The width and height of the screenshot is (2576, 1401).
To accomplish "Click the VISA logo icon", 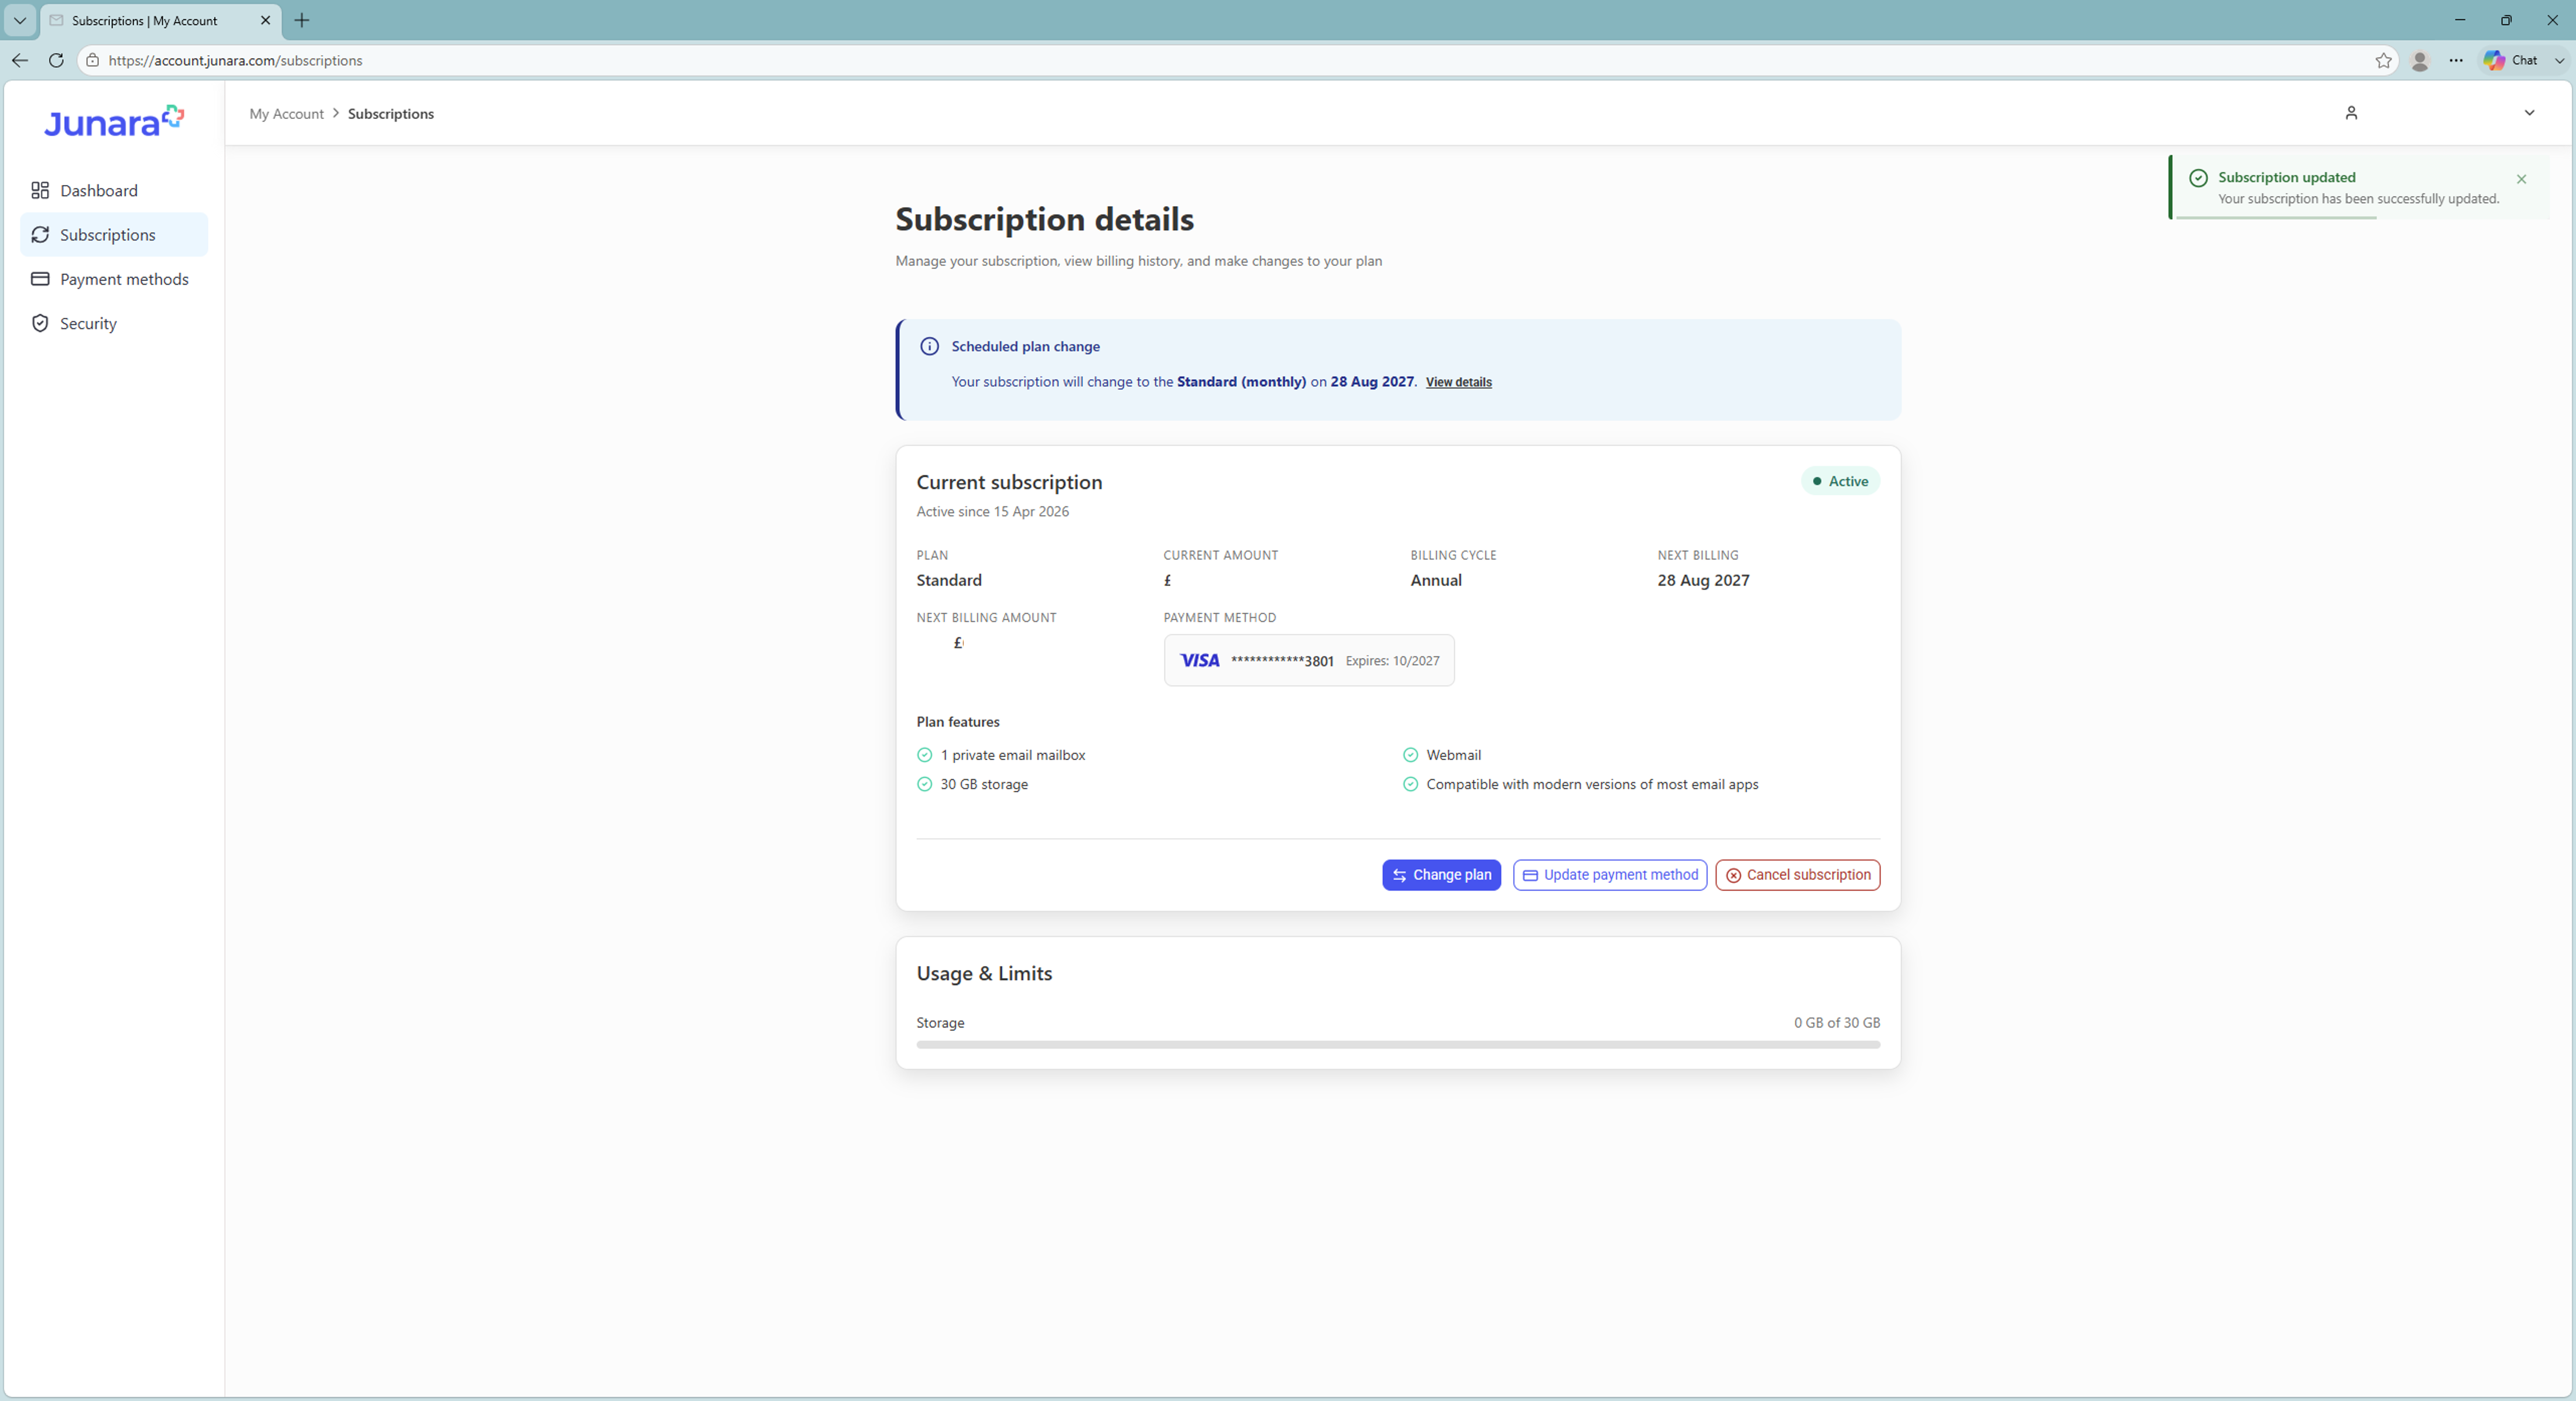I will pyautogui.click(x=1199, y=660).
